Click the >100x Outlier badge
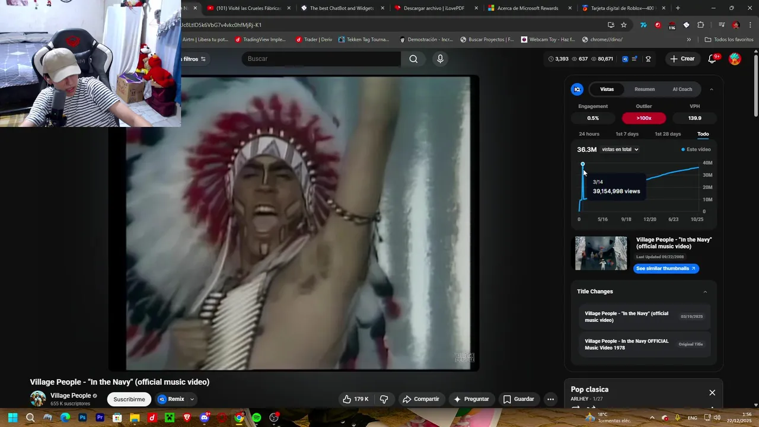759x427 pixels. [x=644, y=118]
